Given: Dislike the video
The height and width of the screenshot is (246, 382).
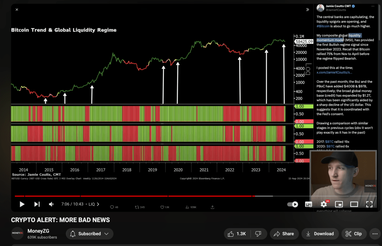Looking at the screenshot, I should click(x=259, y=234).
